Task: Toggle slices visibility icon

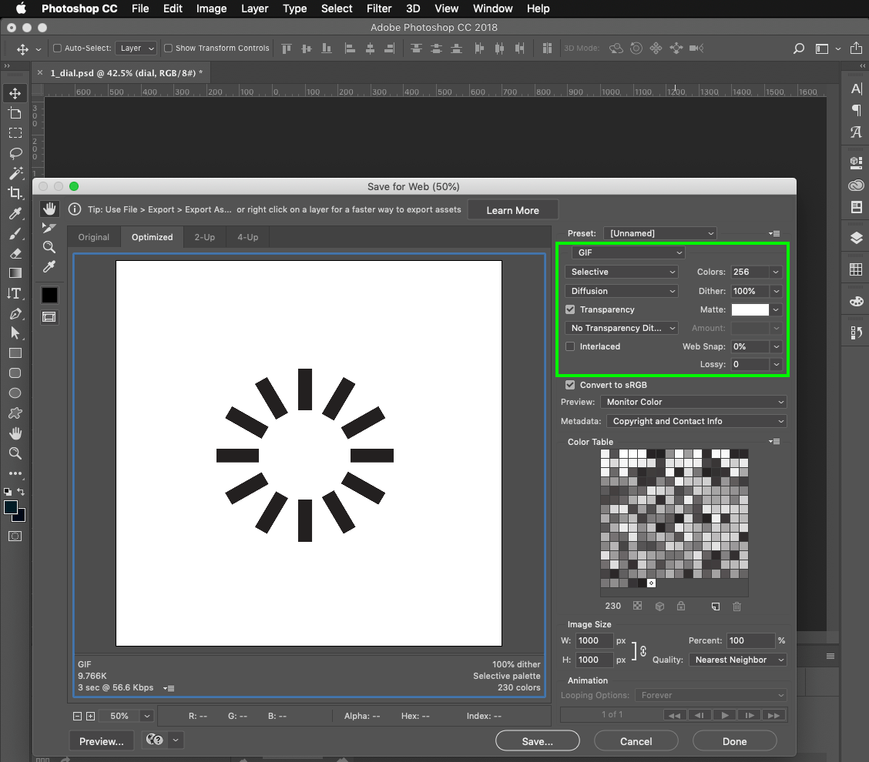Action: [x=49, y=316]
